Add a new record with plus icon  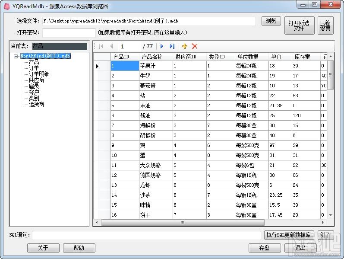point(185,46)
